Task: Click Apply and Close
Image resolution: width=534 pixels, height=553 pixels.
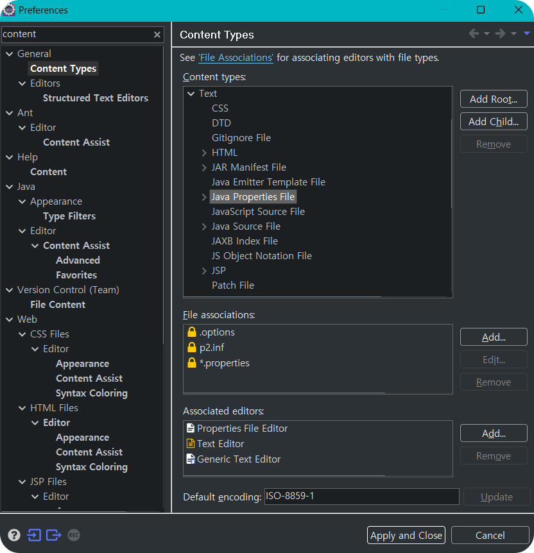Action: (x=406, y=535)
